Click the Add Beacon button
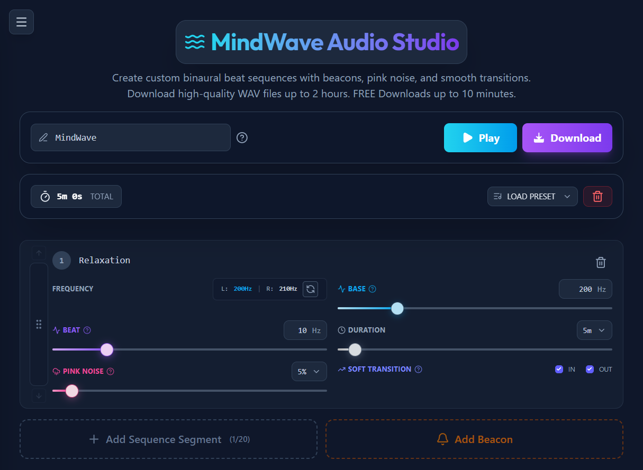The image size is (643, 470). coord(474,439)
